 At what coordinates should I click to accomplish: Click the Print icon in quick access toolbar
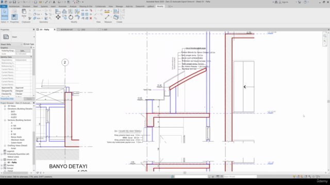point(36,2)
